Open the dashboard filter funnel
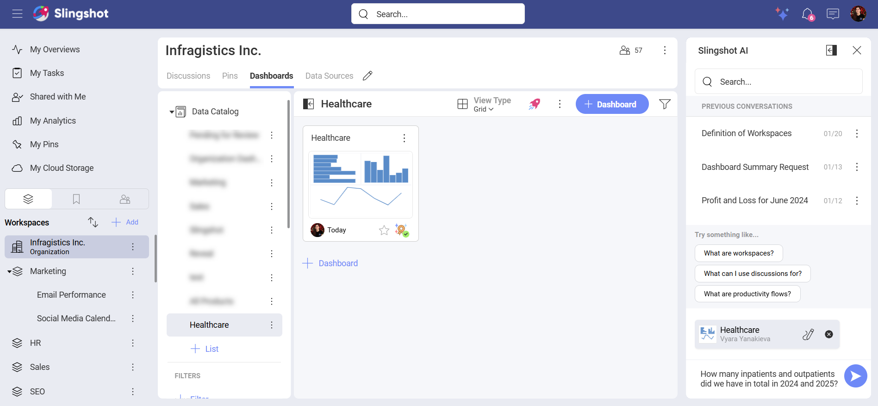The height and width of the screenshot is (406, 878). pyautogui.click(x=665, y=104)
